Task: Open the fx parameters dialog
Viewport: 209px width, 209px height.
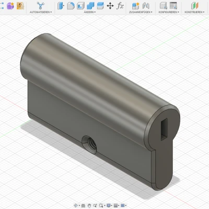Action: tap(120, 6)
